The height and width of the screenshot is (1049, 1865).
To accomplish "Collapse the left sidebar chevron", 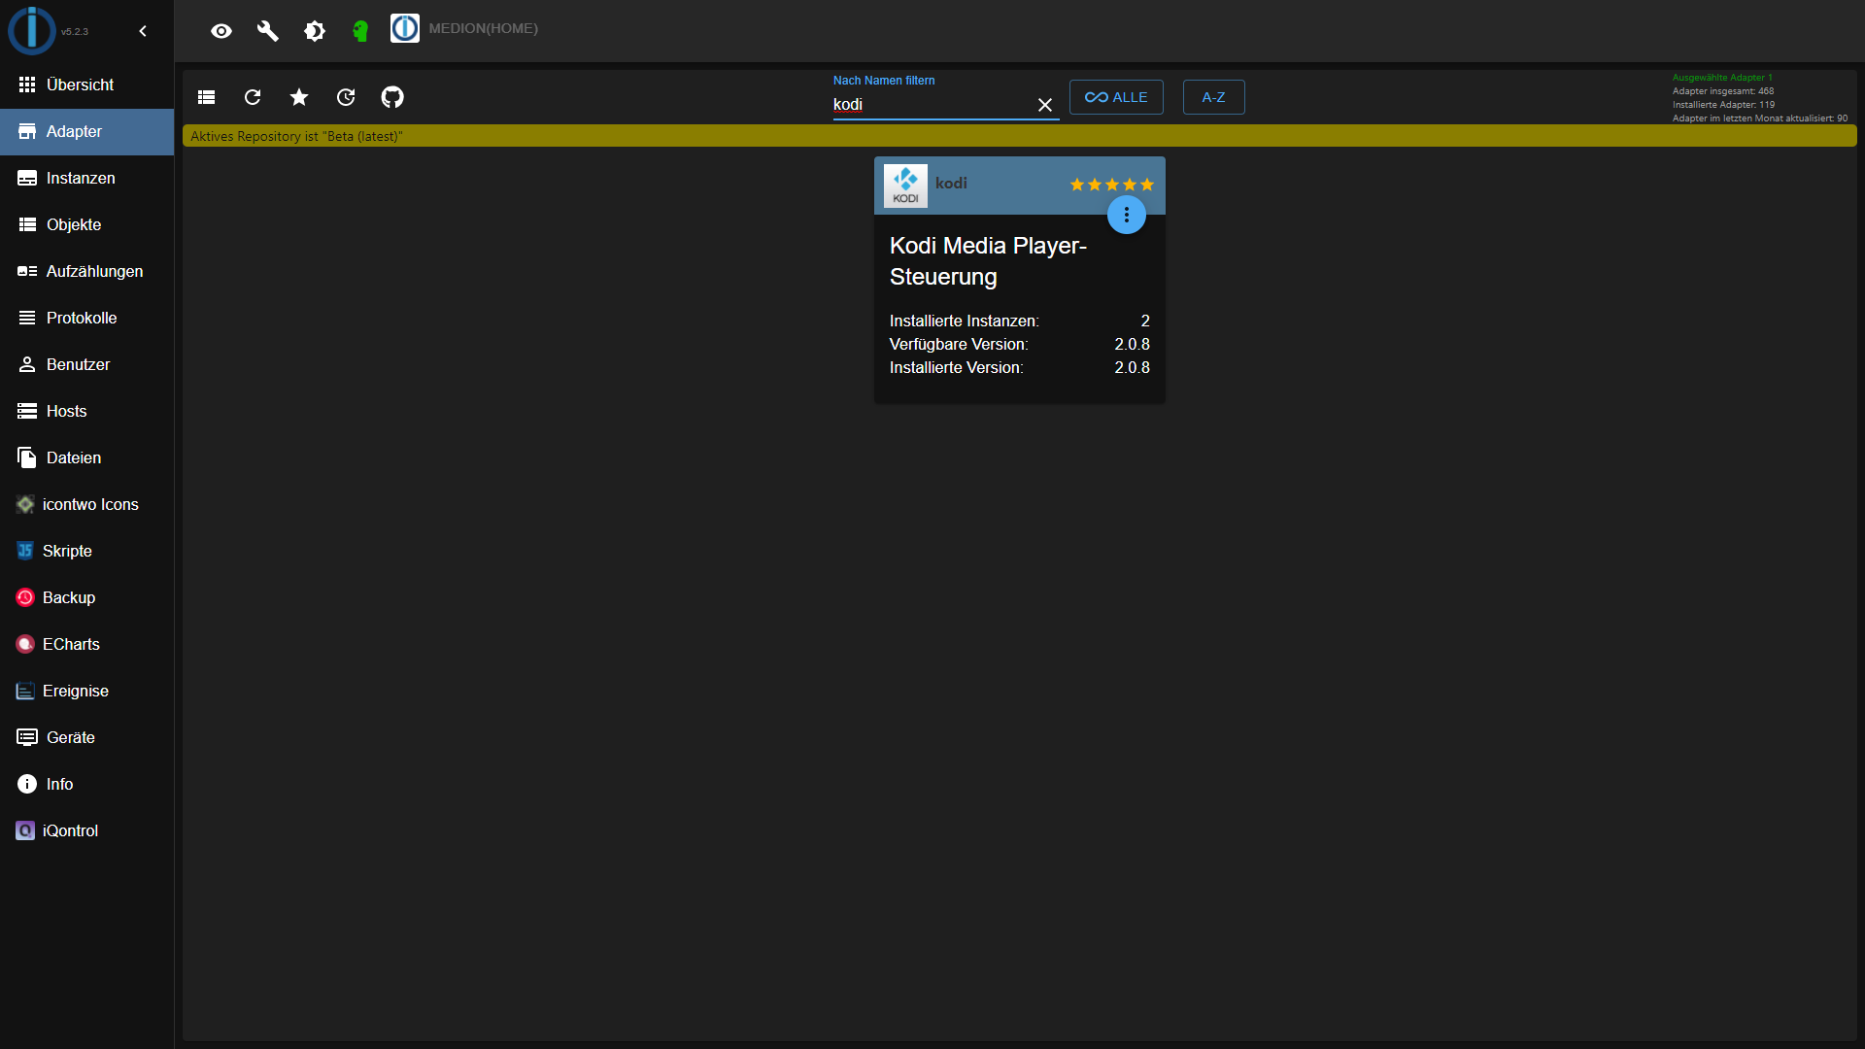I will (143, 31).
